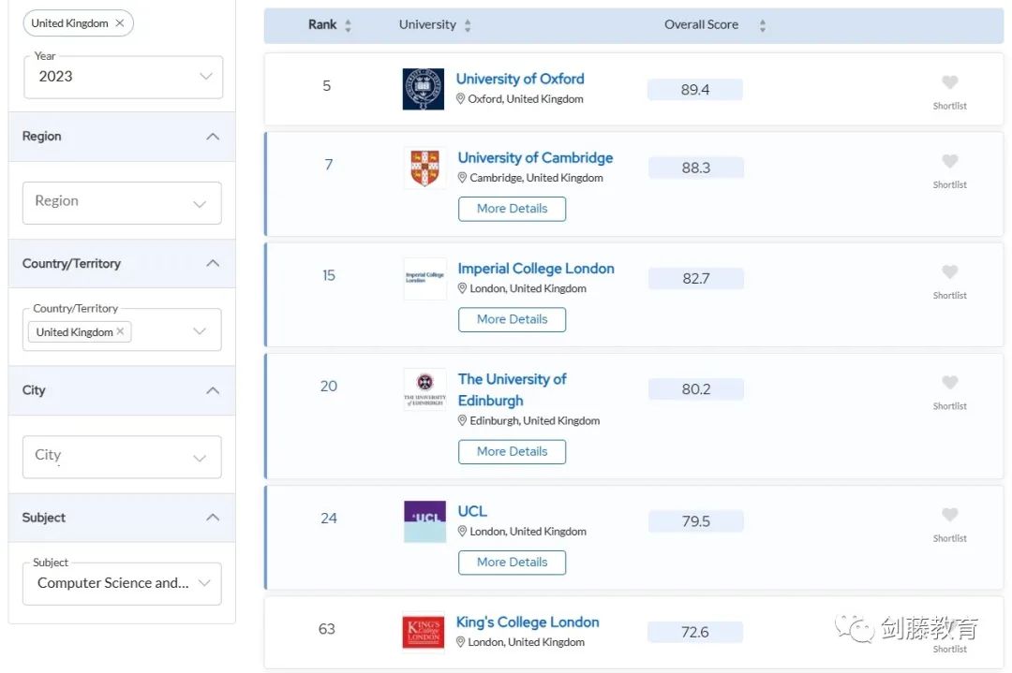Click rank number 63 for King's College
Image resolution: width=1012 pixels, height=673 pixels.
click(x=327, y=629)
